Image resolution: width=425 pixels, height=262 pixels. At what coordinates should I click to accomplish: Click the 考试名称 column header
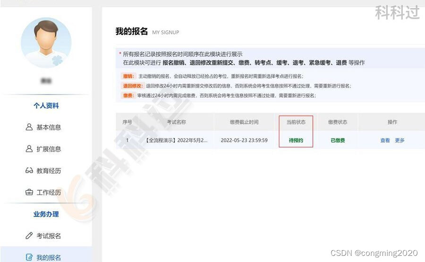tap(177, 122)
